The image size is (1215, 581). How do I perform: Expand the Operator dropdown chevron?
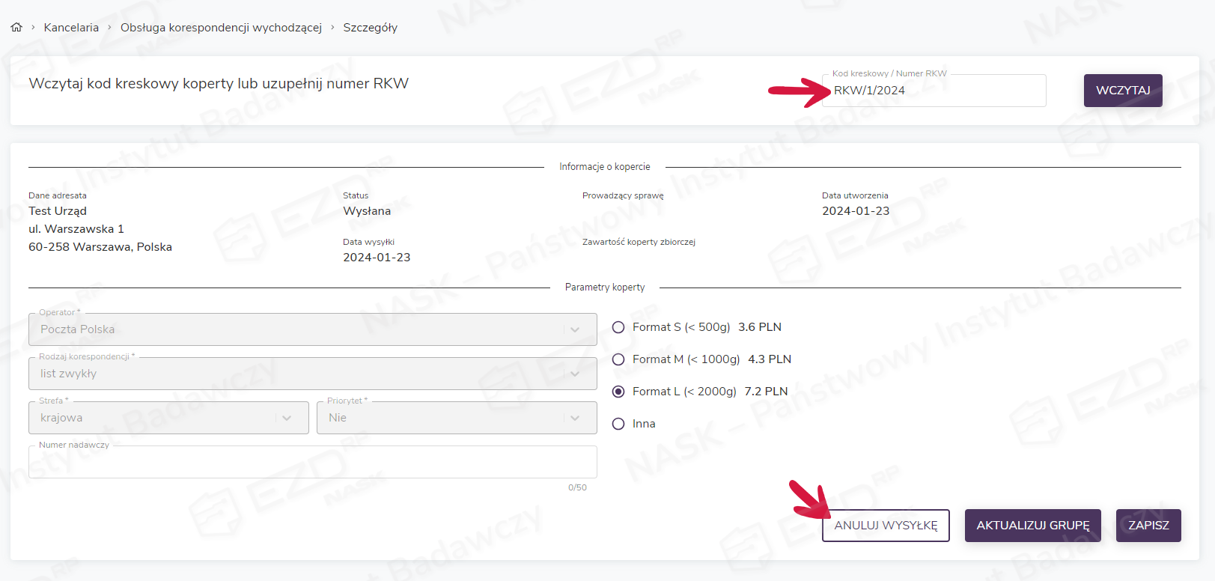coord(575,329)
